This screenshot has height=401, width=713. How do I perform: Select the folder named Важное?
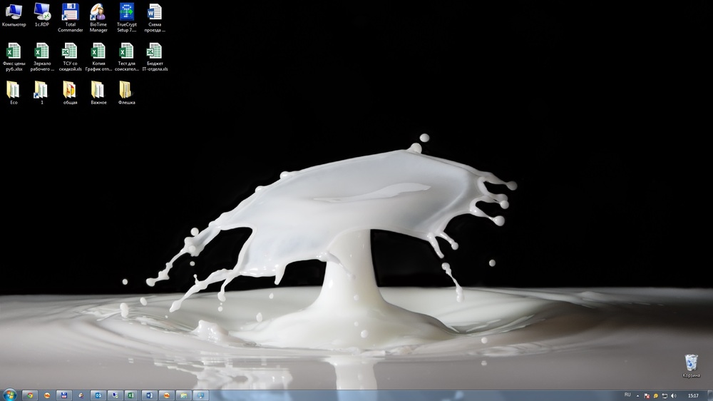tap(98, 90)
